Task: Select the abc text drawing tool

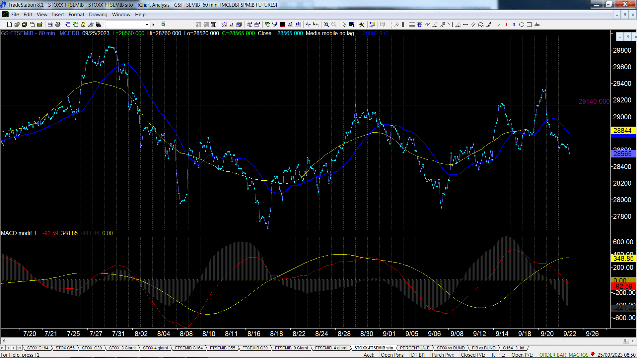Action: tap(537, 25)
